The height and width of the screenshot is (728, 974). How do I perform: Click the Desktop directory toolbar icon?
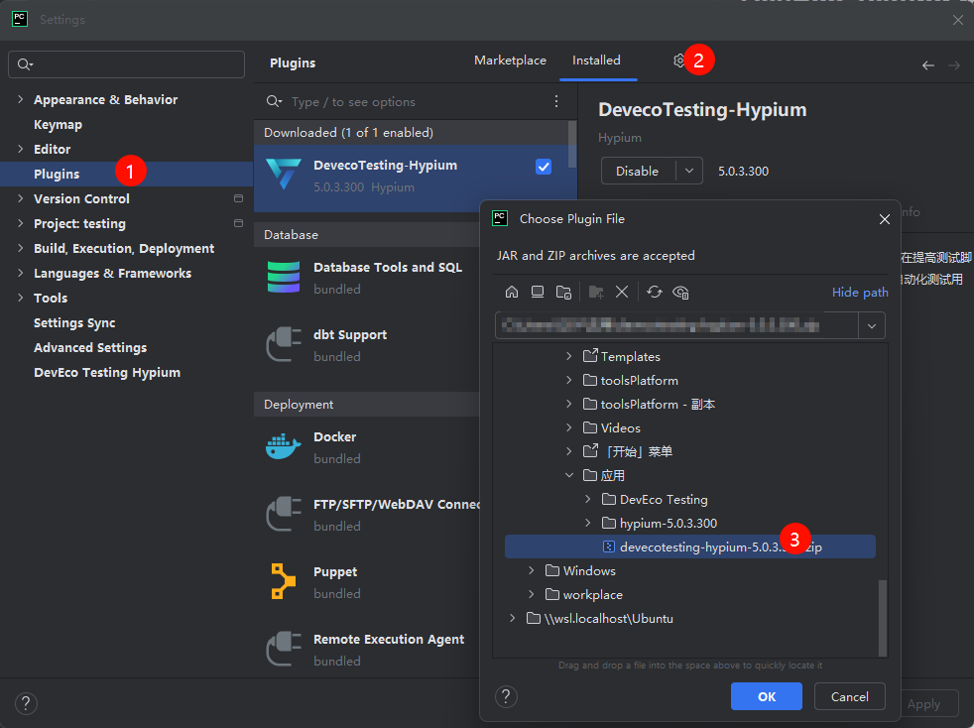point(538,292)
